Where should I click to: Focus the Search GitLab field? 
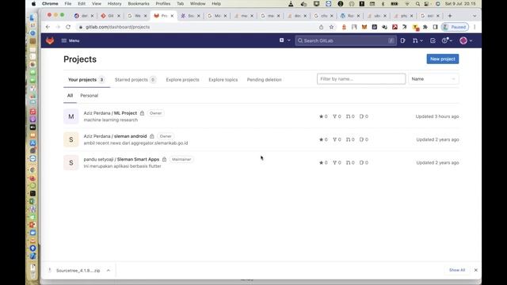[345, 40]
